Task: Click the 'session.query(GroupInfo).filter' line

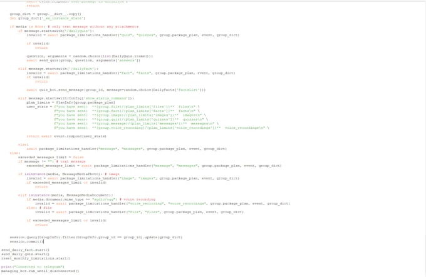Action: pos(96,238)
